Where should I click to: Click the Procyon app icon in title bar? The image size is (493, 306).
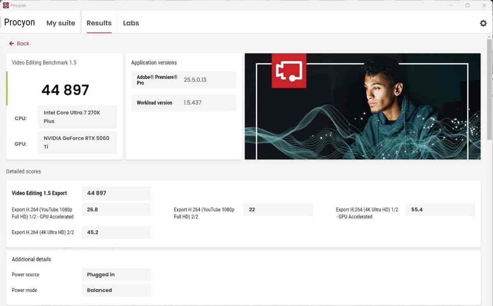6,5
